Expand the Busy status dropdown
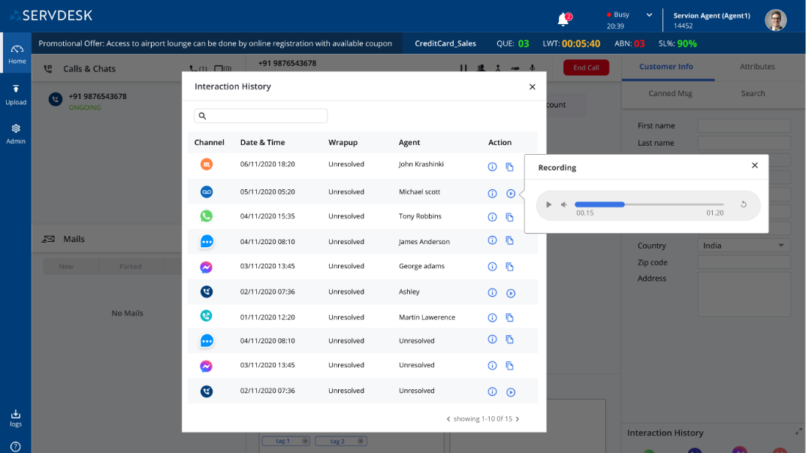 coord(649,14)
